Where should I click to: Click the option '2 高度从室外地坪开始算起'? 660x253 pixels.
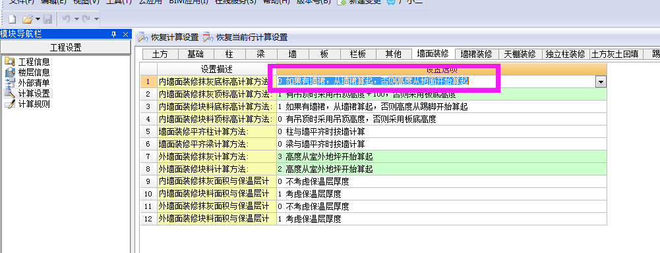coord(442,170)
